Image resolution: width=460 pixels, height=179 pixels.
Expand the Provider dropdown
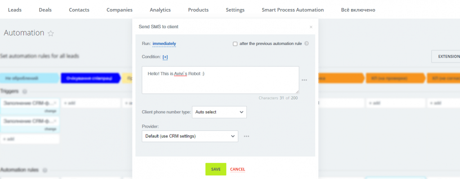point(190,136)
